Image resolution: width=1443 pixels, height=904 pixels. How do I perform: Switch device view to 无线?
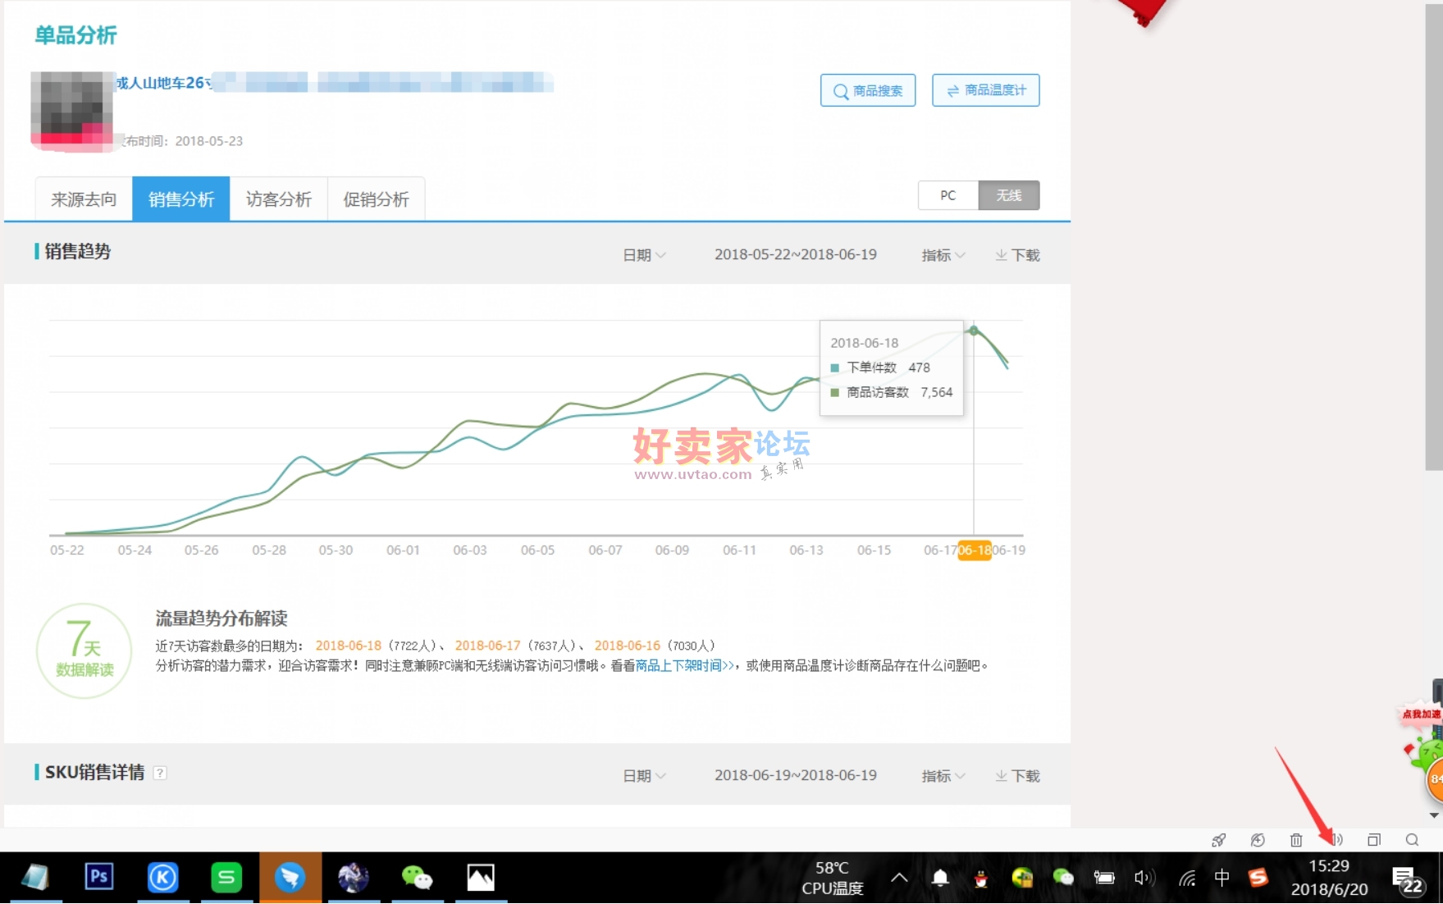pyautogui.click(x=1008, y=195)
